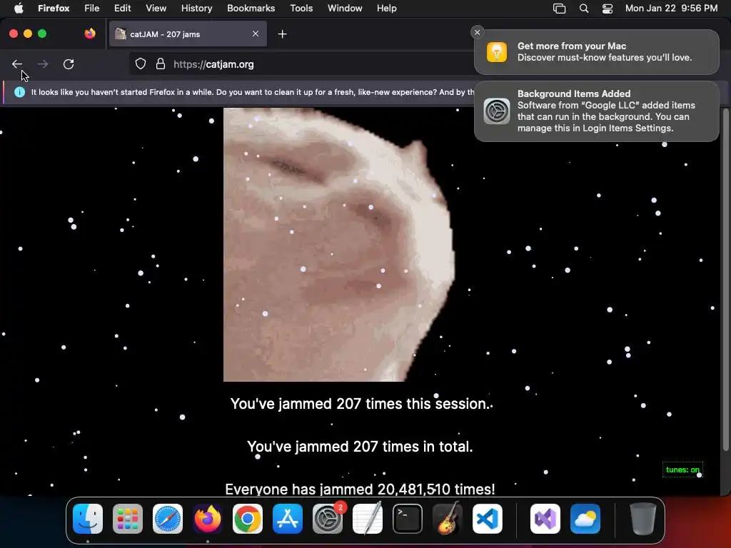Image resolution: width=731 pixels, height=548 pixels.
Task: Open GarageBand from the Dock
Action: (448, 519)
